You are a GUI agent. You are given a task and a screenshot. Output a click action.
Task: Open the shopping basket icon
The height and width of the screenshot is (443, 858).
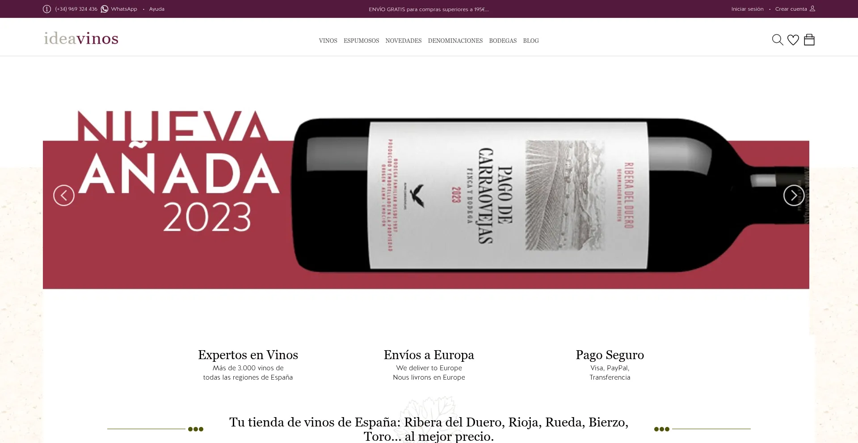click(809, 40)
